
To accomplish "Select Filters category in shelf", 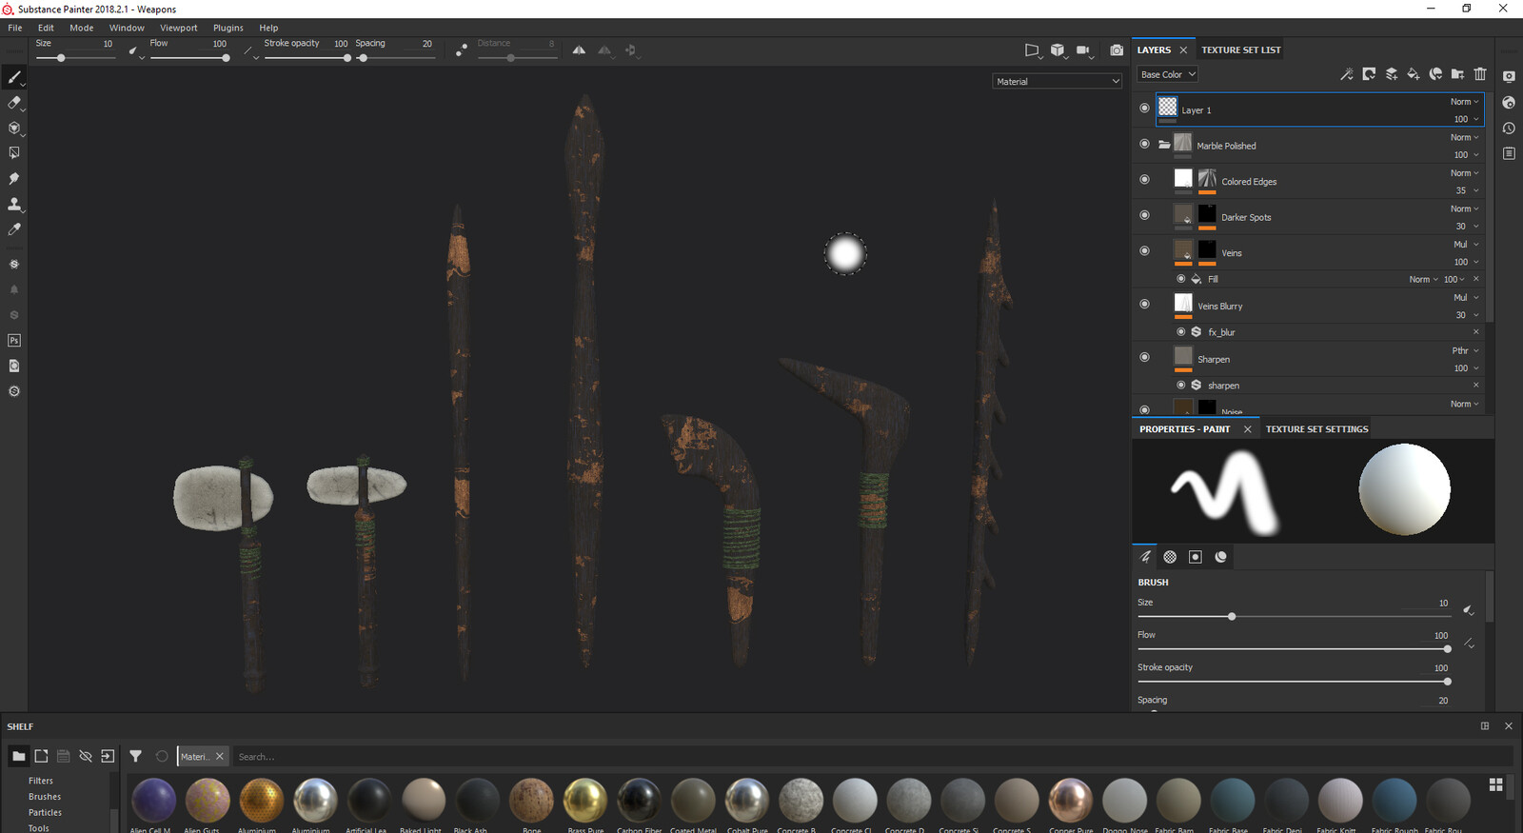I will (x=41, y=781).
